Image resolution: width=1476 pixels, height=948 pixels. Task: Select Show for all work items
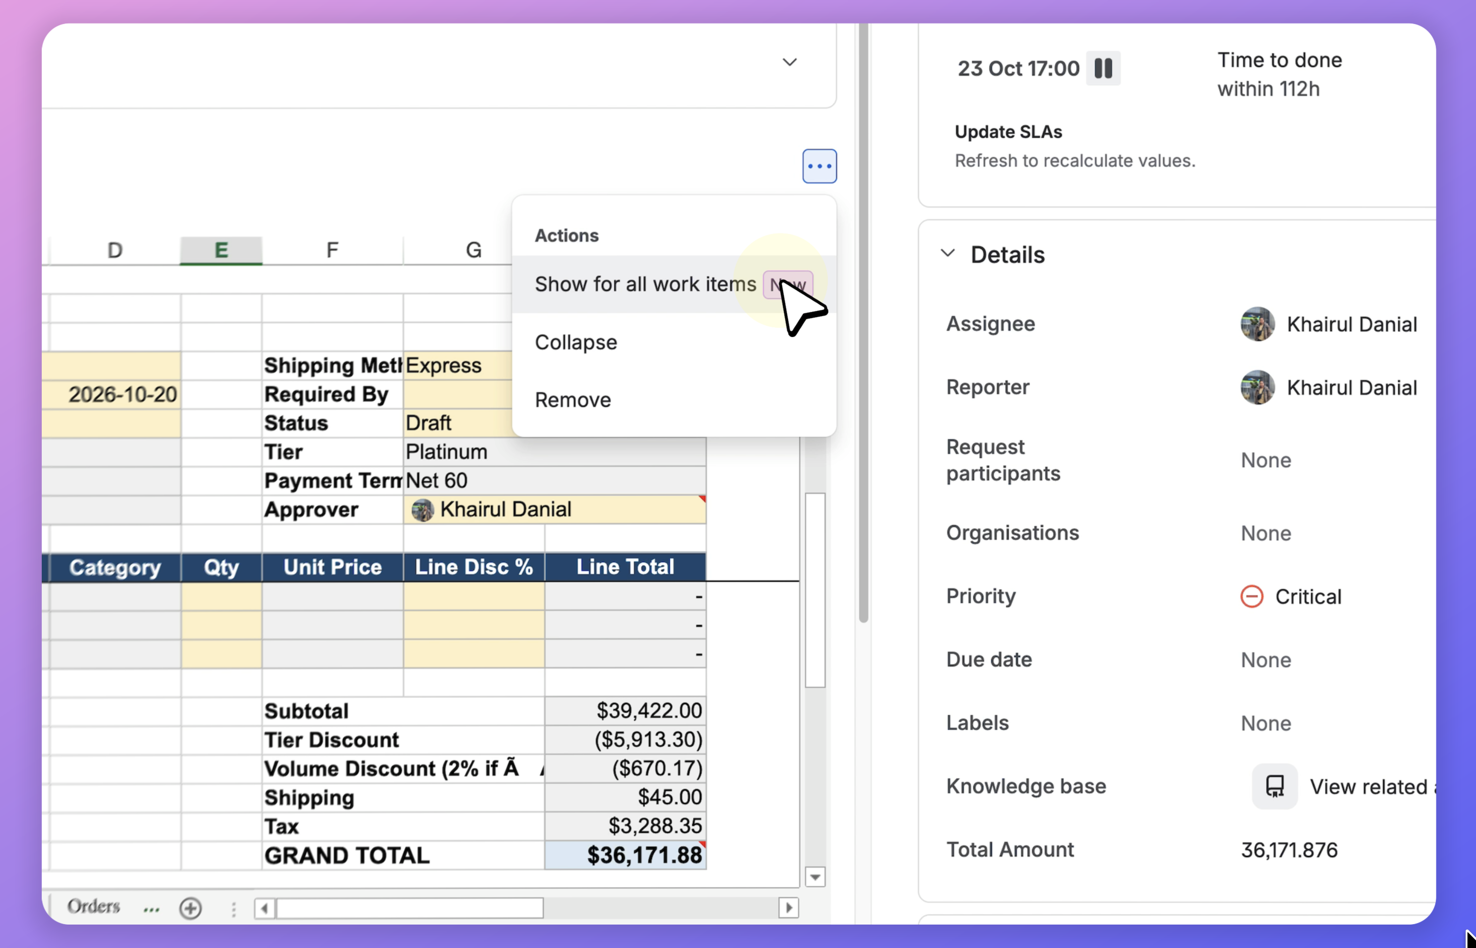674,284
